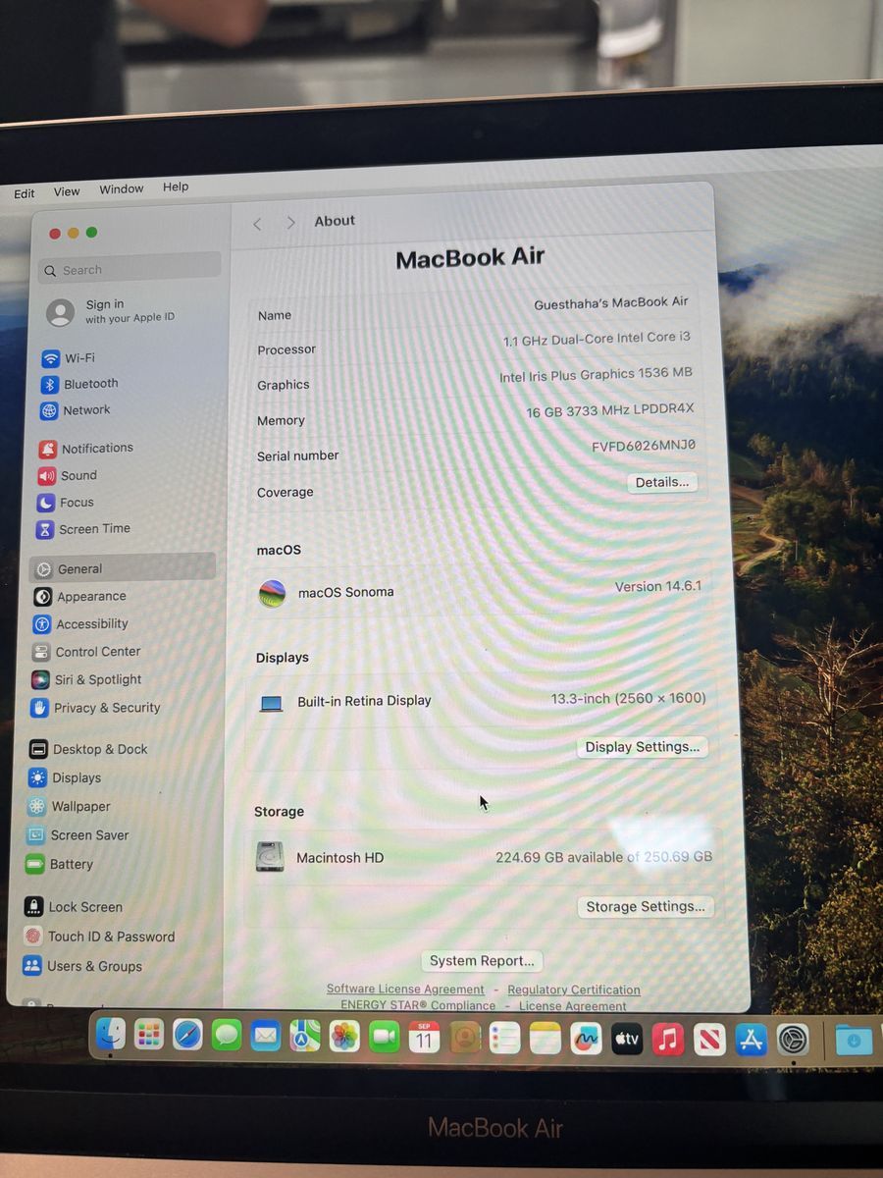Open Battery settings in sidebar
The image size is (883, 1178).
60,865
